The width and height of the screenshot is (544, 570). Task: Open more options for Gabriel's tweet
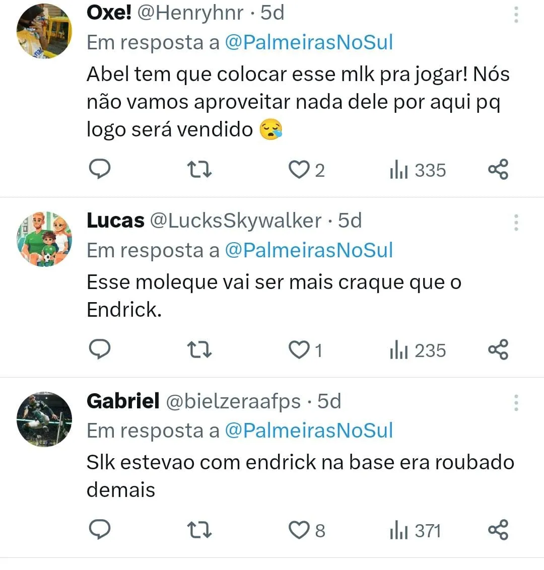click(x=516, y=403)
